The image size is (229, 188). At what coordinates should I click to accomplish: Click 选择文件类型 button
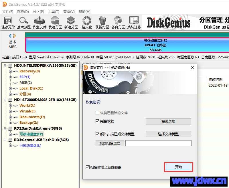pyautogui.click(x=168, y=134)
